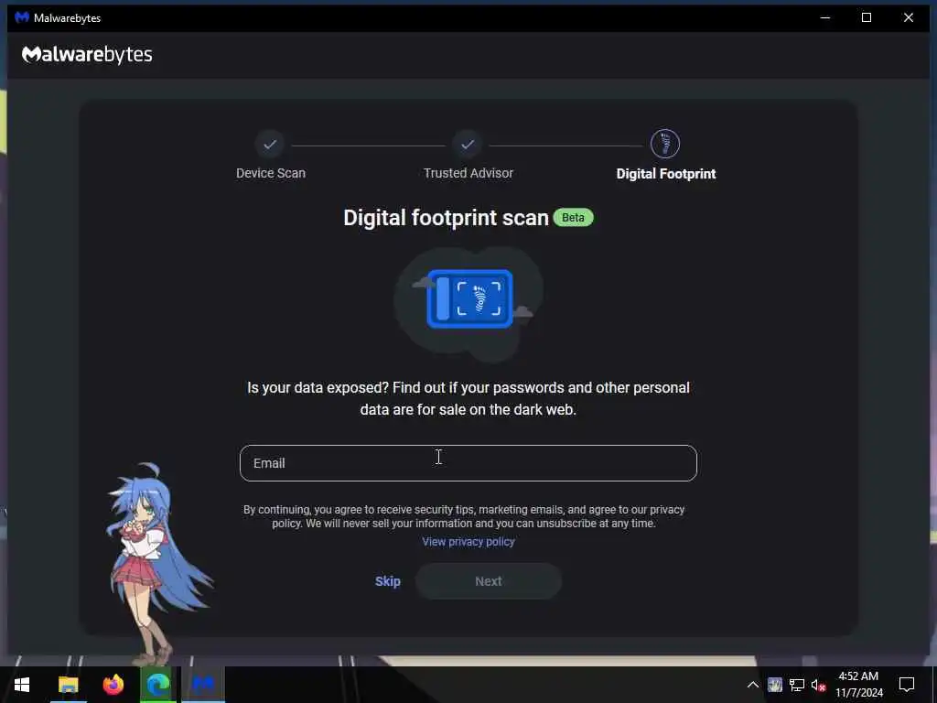The height and width of the screenshot is (703, 937).
Task: Click the muted volume tray icon
Action: [819, 685]
